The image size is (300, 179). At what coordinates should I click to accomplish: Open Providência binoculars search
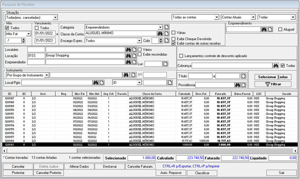tap(237, 85)
